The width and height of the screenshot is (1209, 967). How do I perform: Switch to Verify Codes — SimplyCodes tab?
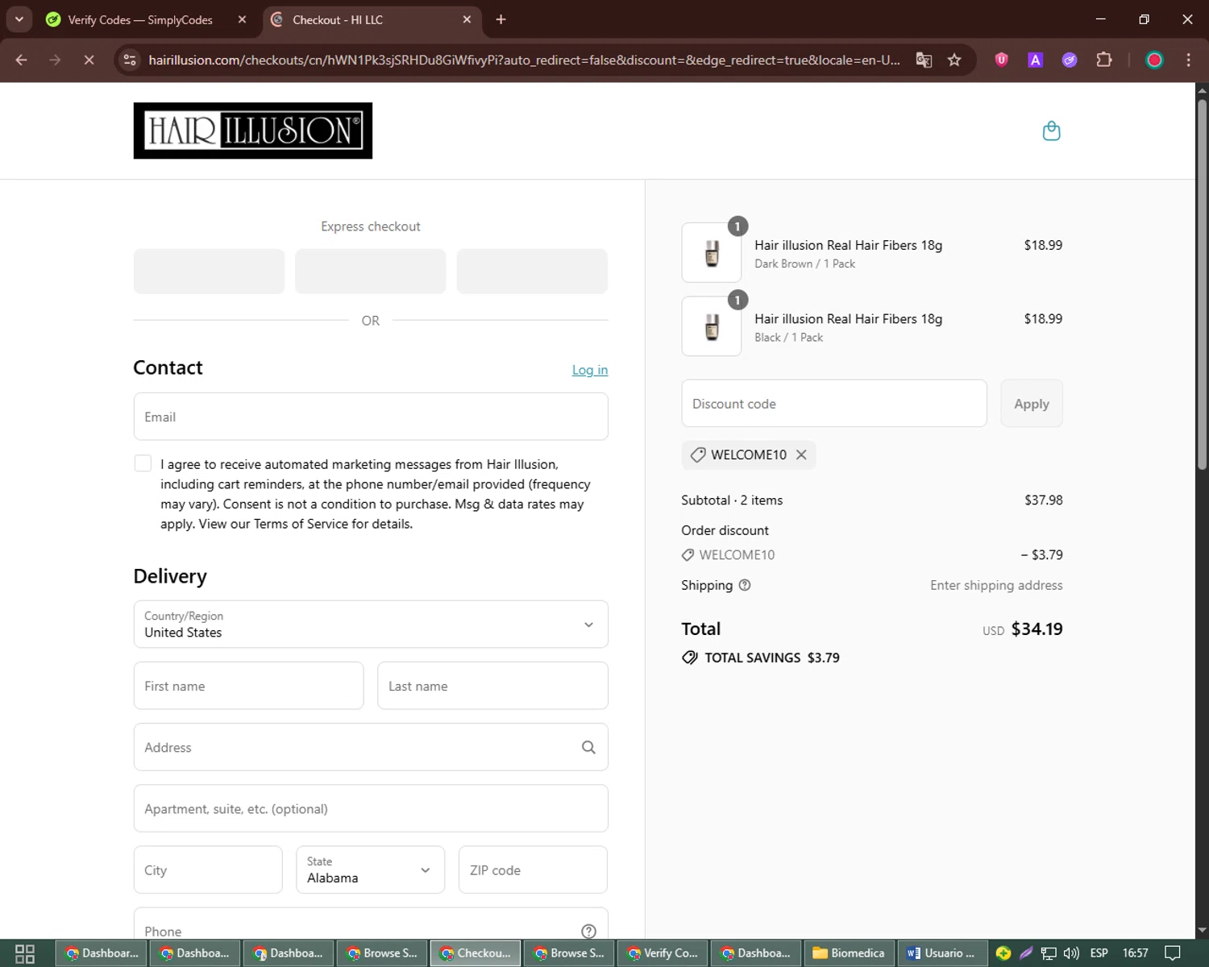(140, 19)
